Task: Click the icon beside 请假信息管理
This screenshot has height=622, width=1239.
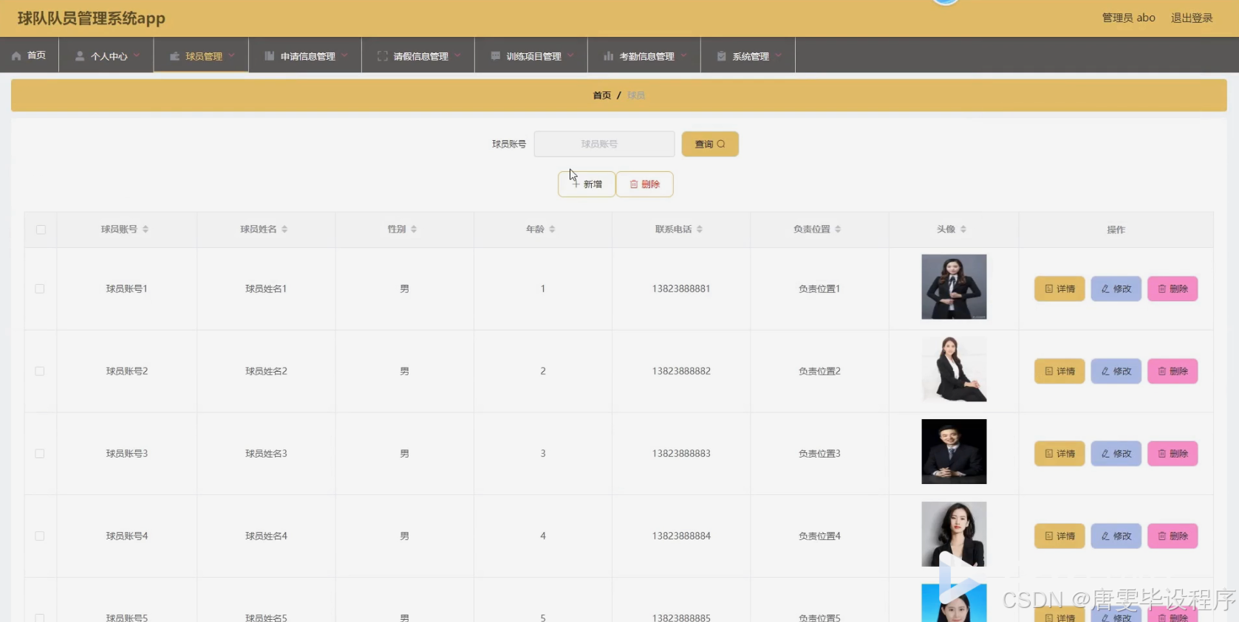Action: [383, 56]
